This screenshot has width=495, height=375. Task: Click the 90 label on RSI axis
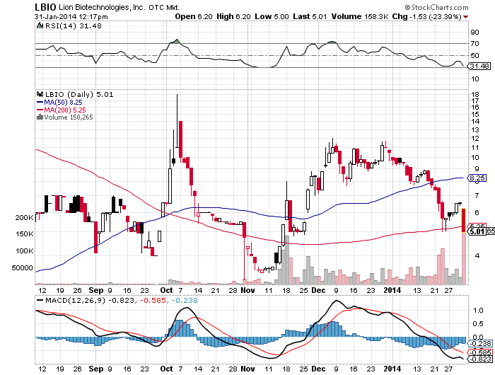tap(474, 33)
